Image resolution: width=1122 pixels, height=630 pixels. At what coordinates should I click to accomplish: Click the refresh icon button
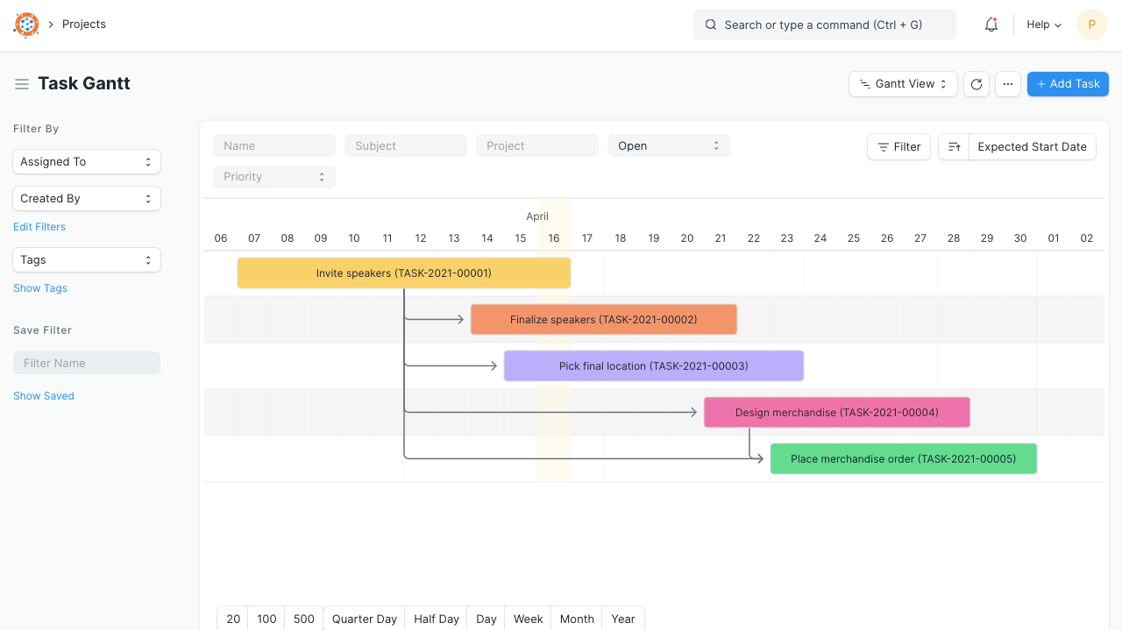pos(976,84)
